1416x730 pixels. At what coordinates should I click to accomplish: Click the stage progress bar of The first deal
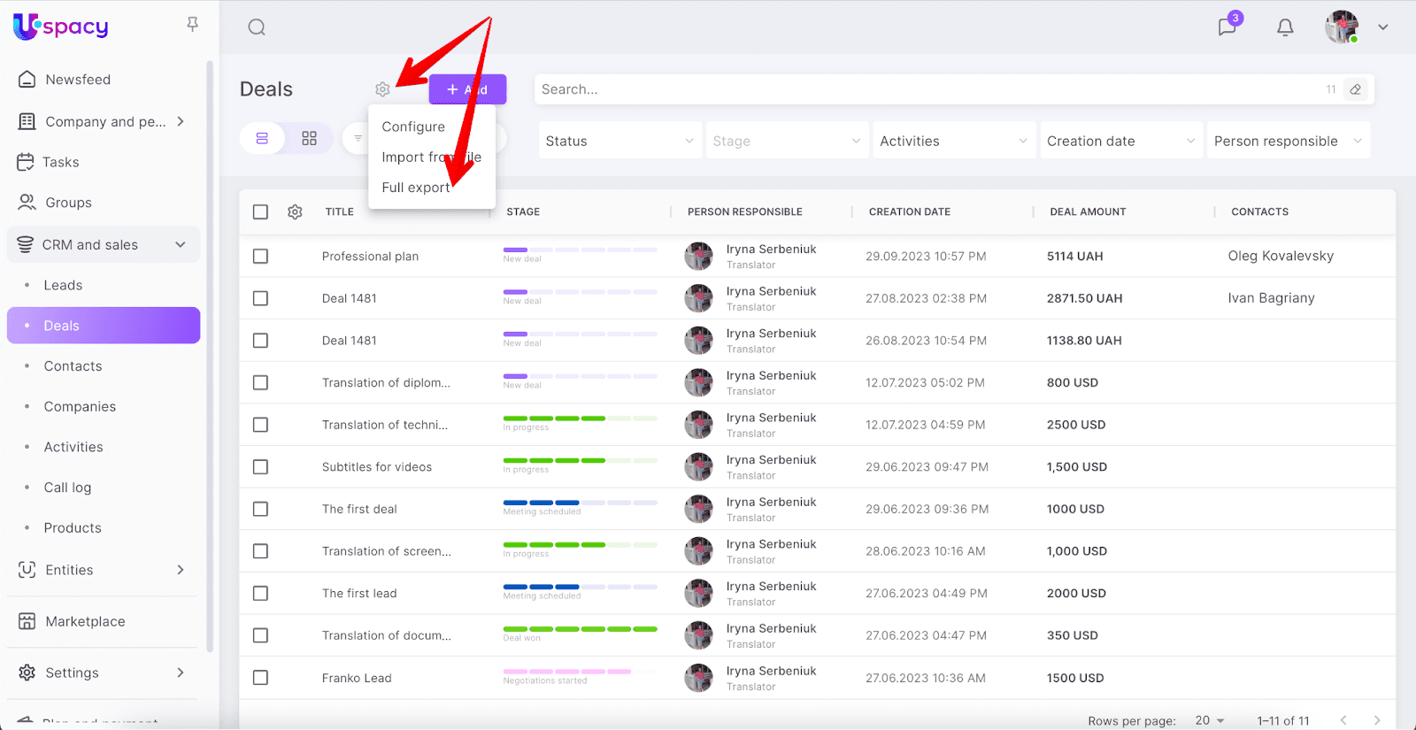point(580,503)
